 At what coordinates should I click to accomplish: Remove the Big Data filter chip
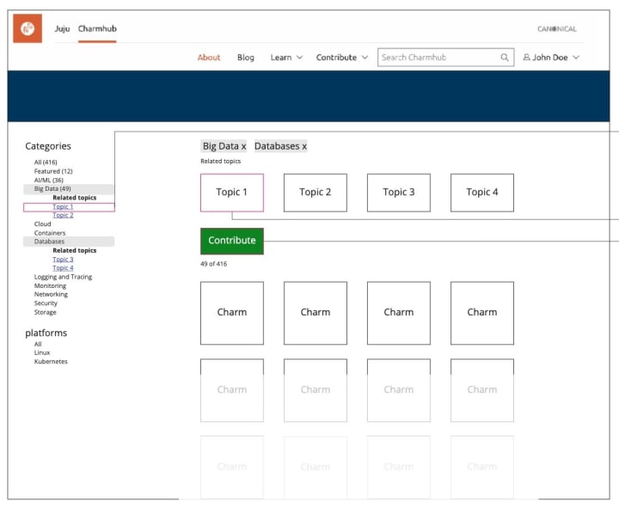click(x=243, y=146)
